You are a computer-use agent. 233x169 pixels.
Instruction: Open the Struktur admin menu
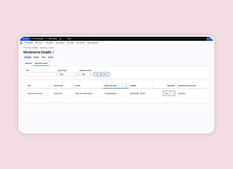coord(39,43)
